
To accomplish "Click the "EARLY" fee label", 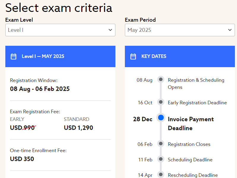I will click(x=17, y=119).
